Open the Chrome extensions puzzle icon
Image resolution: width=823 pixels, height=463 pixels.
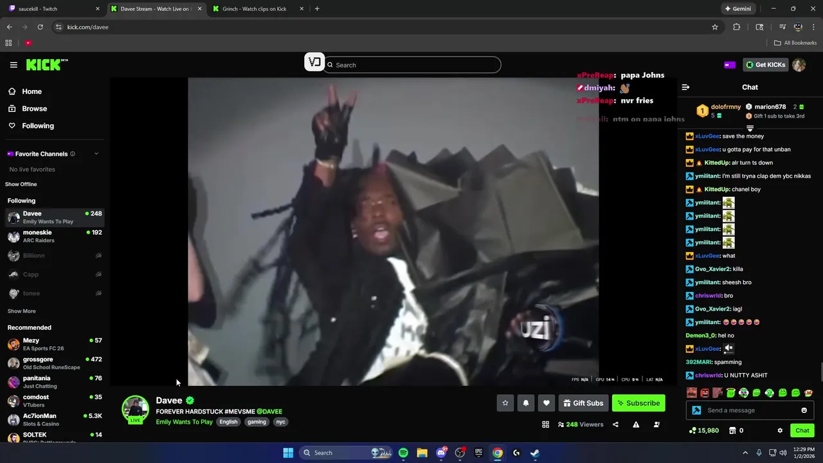coord(737,27)
